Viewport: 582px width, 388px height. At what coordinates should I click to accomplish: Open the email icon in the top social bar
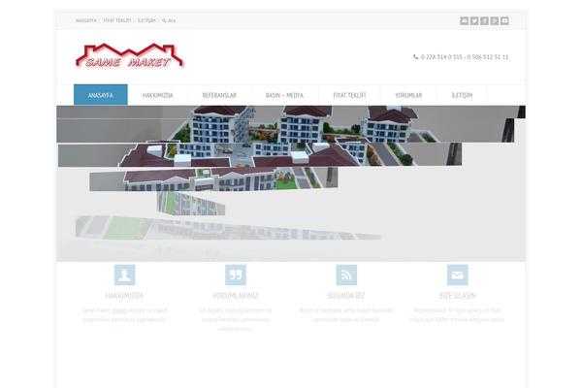pyautogui.click(x=464, y=20)
